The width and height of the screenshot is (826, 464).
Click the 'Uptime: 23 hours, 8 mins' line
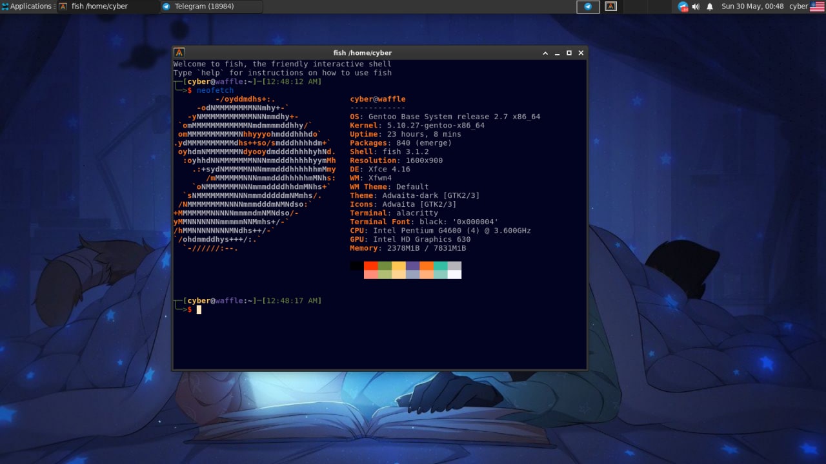click(405, 134)
